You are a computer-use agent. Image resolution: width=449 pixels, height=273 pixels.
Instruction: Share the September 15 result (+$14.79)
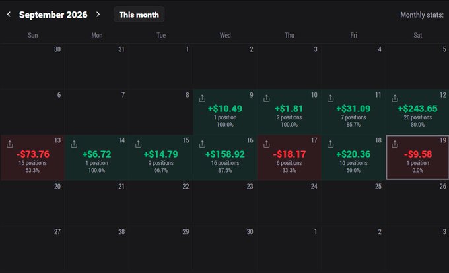138,144
